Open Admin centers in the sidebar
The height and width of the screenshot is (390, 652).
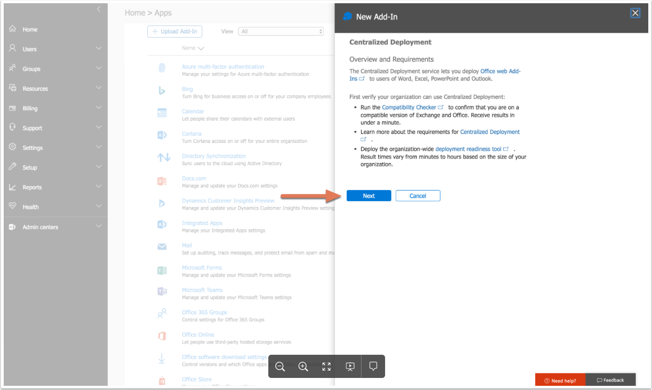(40, 227)
